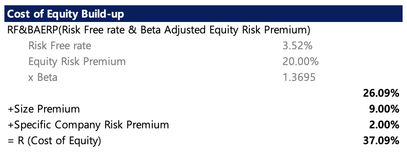Select the Equity Risk Premium label

tap(77, 62)
